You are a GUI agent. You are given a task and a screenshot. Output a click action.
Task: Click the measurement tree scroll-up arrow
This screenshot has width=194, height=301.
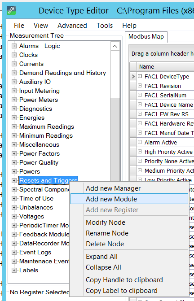pos(115,46)
